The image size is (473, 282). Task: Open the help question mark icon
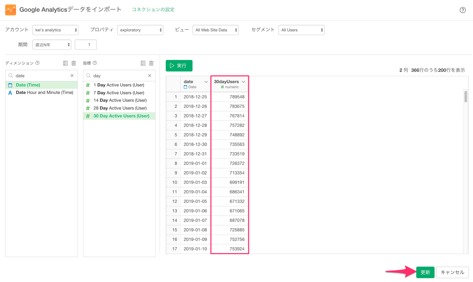pos(462,10)
